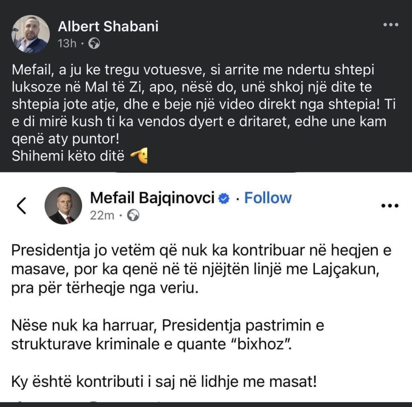
Task: Open Albert Shabani's profile picture
Action: (x=31, y=34)
